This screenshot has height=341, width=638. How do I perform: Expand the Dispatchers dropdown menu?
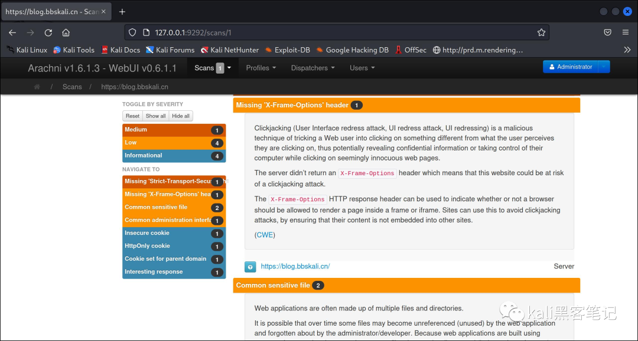click(313, 68)
